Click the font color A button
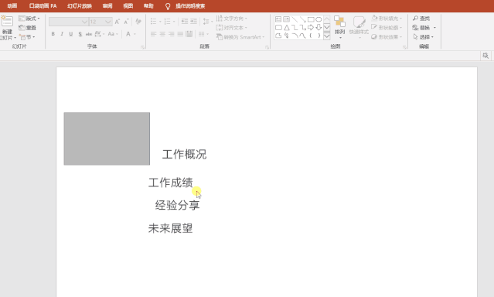This screenshot has width=494, height=297. 128,34
